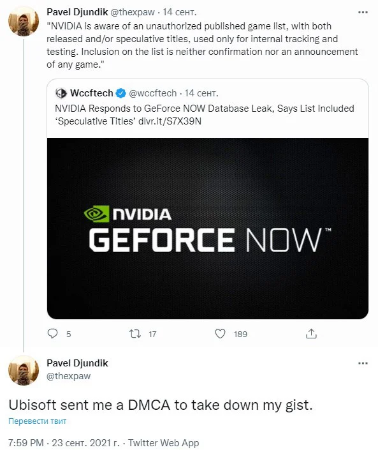Open the quoted Wccftech tweet text
This screenshot has height=459, width=378.
pyautogui.click(x=205, y=115)
